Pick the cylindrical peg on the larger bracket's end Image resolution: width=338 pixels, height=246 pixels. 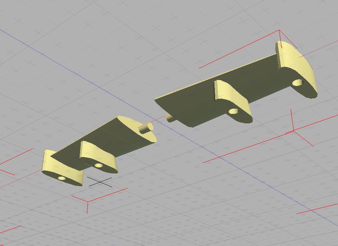[x=171, y=118]
